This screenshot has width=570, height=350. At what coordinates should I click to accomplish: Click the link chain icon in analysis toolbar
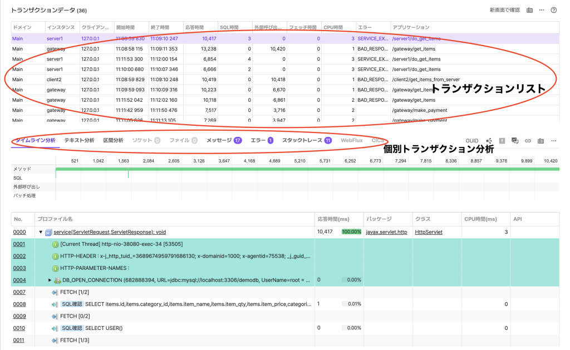[x=528, y=141]
